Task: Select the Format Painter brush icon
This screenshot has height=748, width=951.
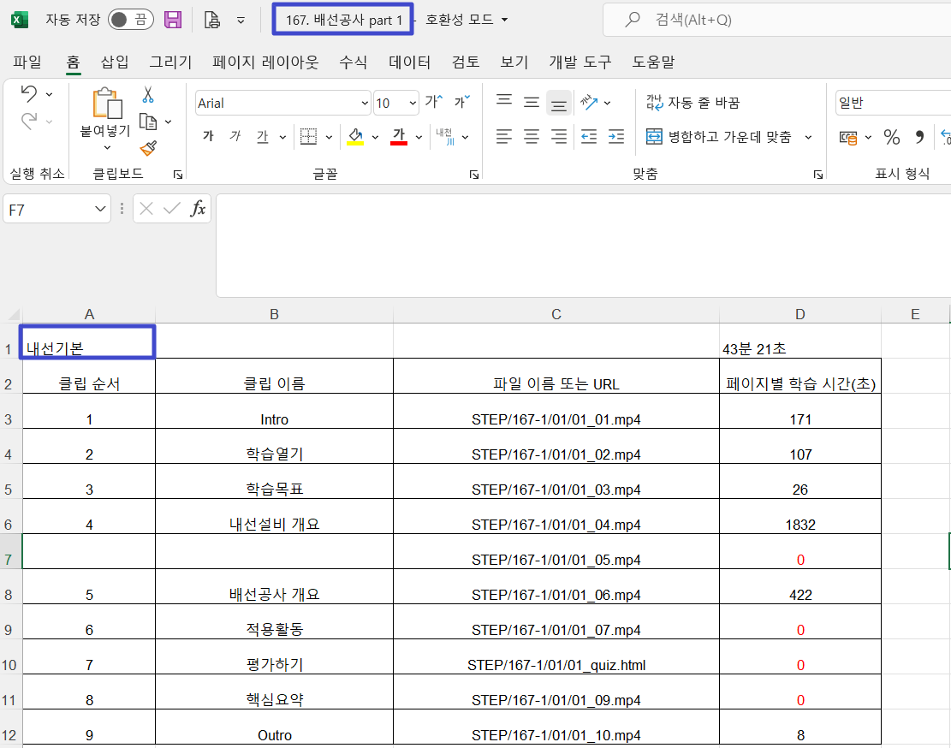Action: (x=148, y=148)
